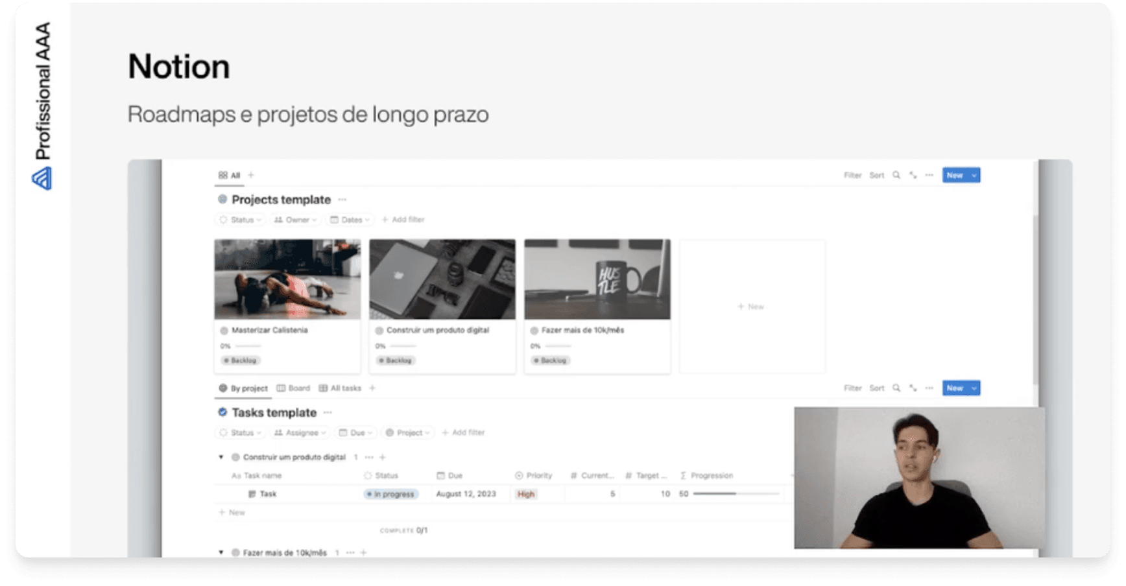Click Sort in the Tasks toolbar

pos(876,388)
